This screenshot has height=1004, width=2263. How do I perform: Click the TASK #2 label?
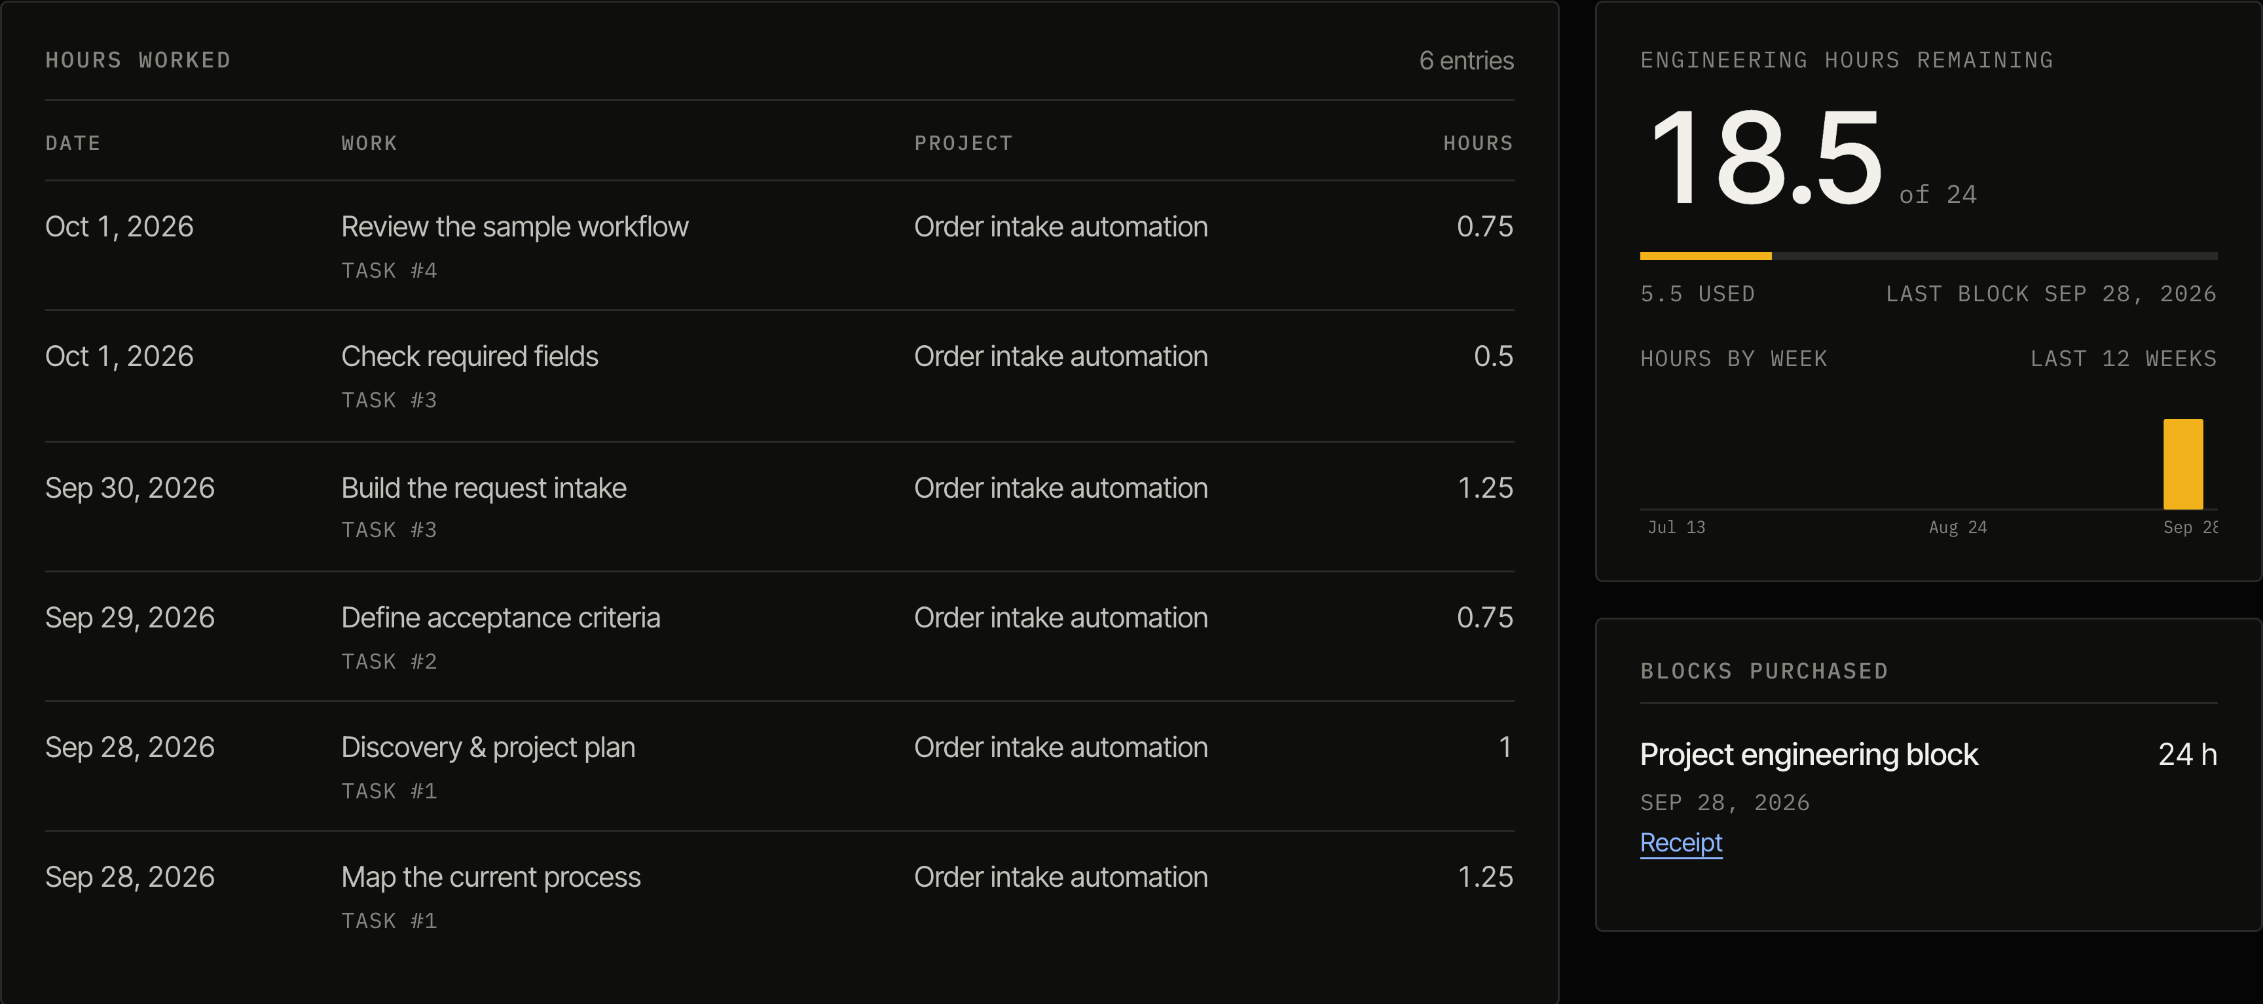pyautogui.click(x=389, y=661)
